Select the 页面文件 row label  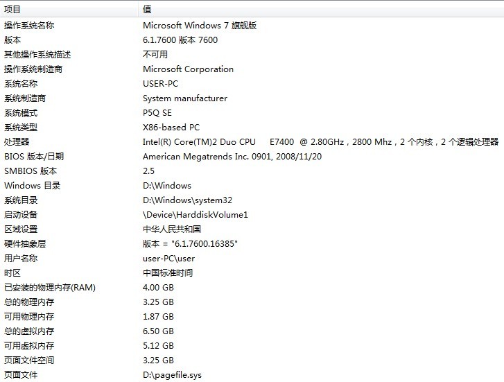[x=21, y=375]
